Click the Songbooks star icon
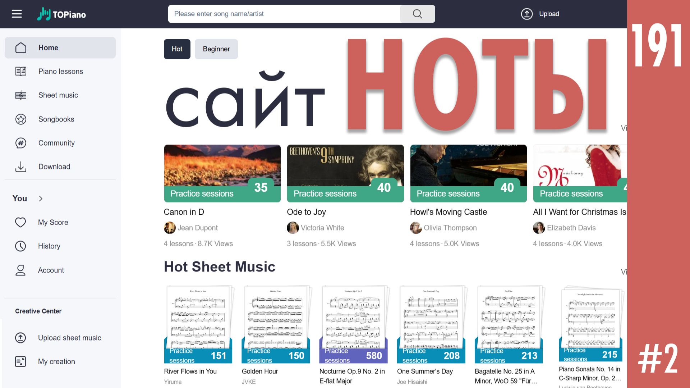 [21, 119]
